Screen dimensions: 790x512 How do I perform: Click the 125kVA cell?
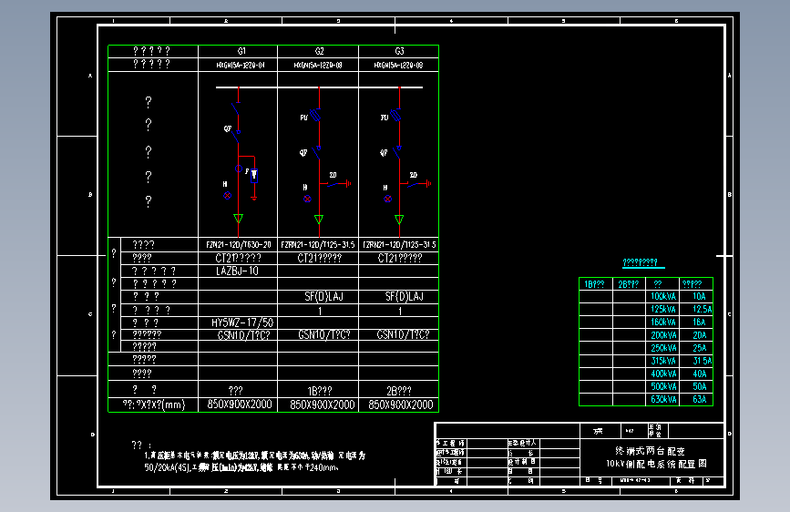click(x=663, y=309)
